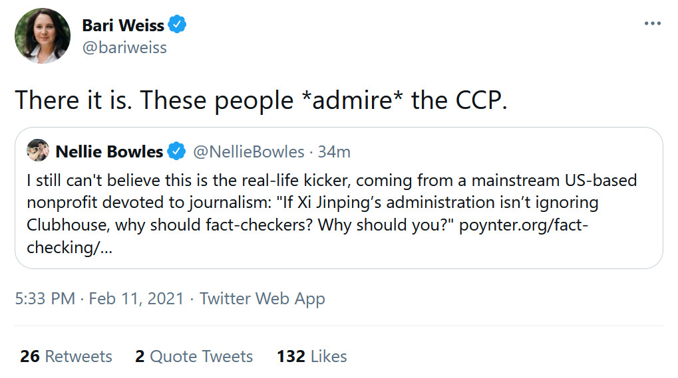The width and height of the screenshot is (678, 378).
Task: Open the more options ellipsis menu
Action: 653,23
